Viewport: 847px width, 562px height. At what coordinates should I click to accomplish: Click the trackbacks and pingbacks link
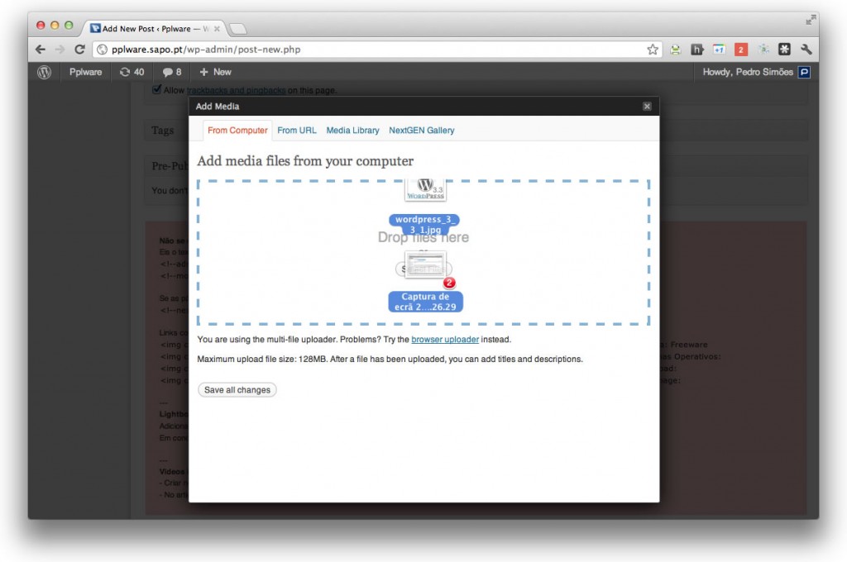point(236,90)
